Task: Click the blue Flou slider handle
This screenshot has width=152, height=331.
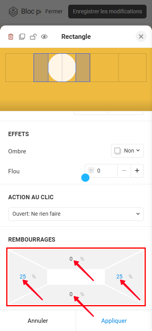Action: (x=85, y=178)
